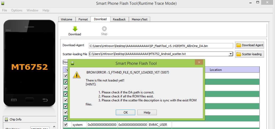Toggle the first partition row checkbox

coord(66,76)
